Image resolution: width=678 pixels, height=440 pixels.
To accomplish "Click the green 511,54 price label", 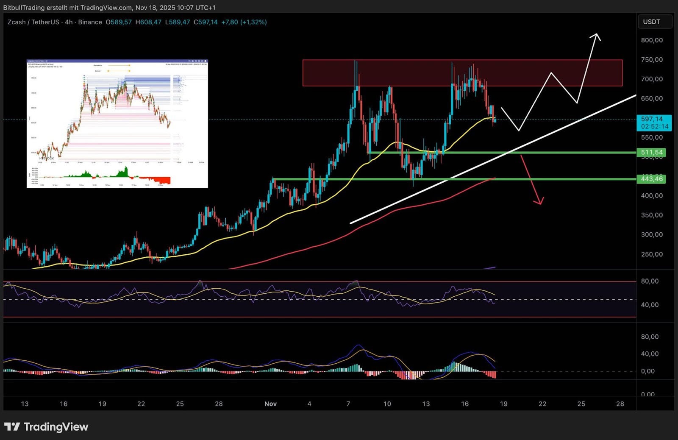I will 651,152.
